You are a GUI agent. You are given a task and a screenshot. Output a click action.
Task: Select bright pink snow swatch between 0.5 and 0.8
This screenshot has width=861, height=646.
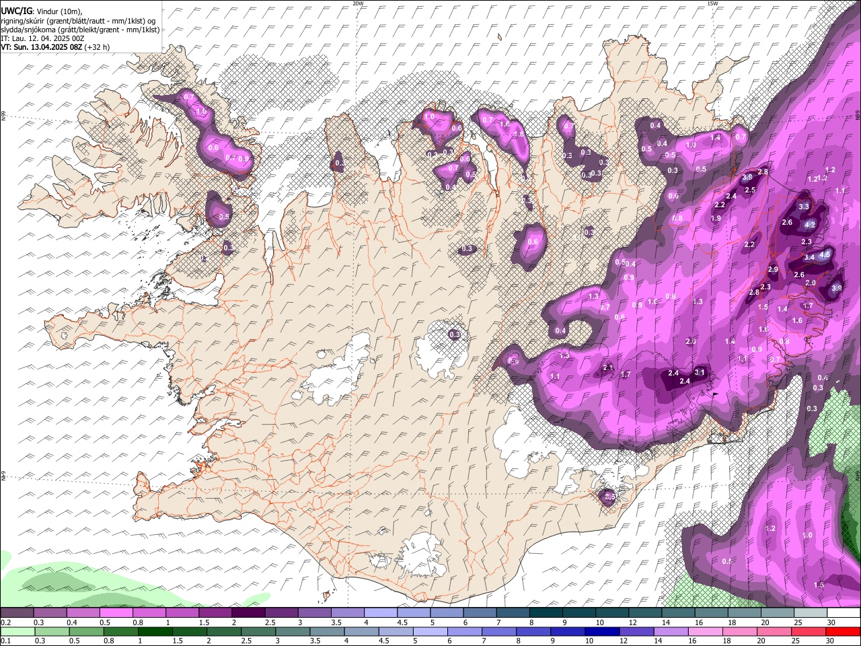(x=116, y=613)
